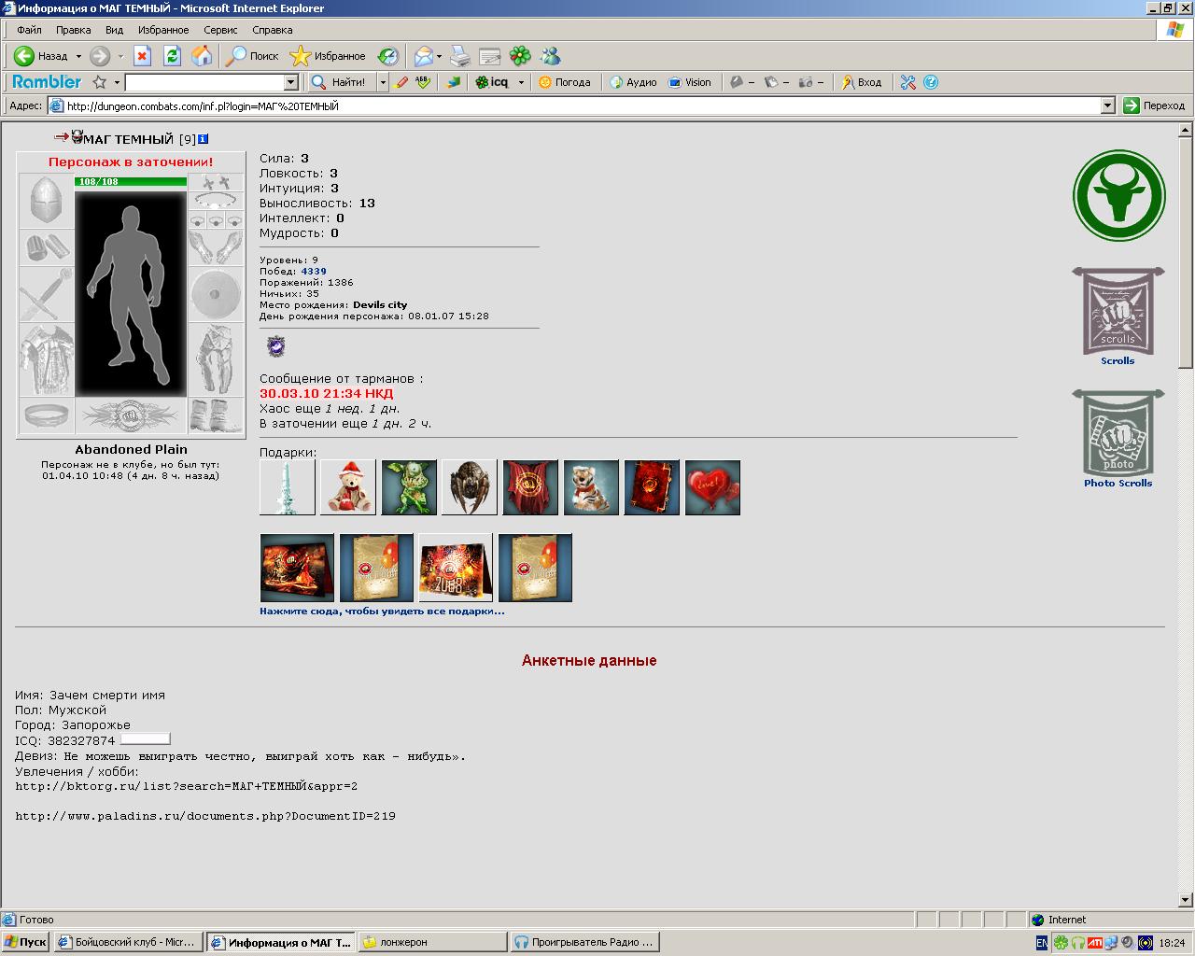
Task: Open the History clock icon
Action: coord(388,56)
